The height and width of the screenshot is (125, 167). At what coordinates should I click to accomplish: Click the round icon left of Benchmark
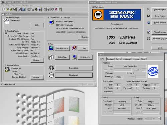[x=51, y=75]
